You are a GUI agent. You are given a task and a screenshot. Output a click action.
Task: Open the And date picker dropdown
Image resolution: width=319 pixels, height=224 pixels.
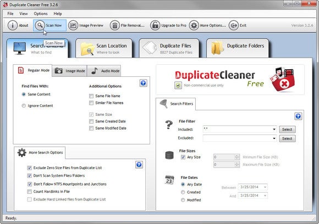[x=265, y=195]
